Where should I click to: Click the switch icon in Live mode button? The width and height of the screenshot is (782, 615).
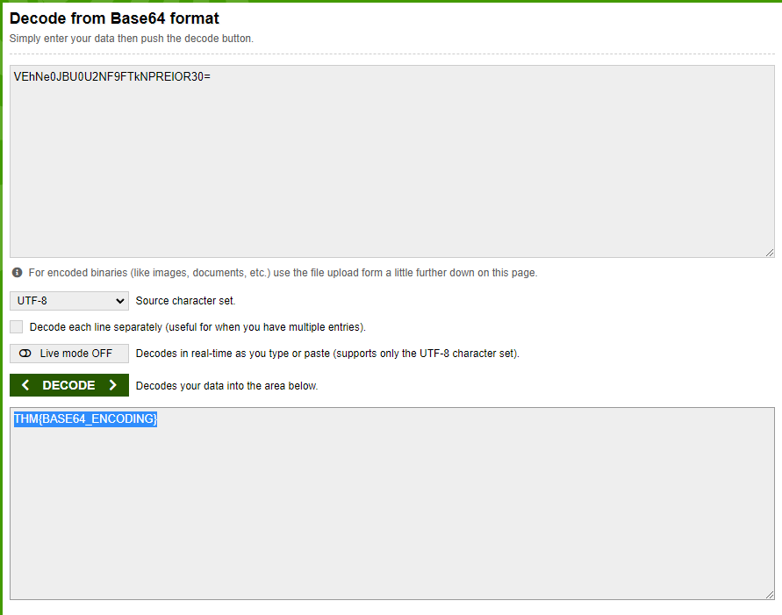(25, 354)
